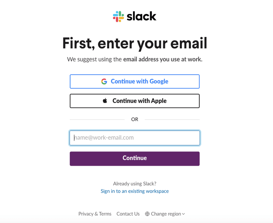Open the Privacy & Terms link
The width and height of the screenshot is (273, 223).
tap(95, 214)
